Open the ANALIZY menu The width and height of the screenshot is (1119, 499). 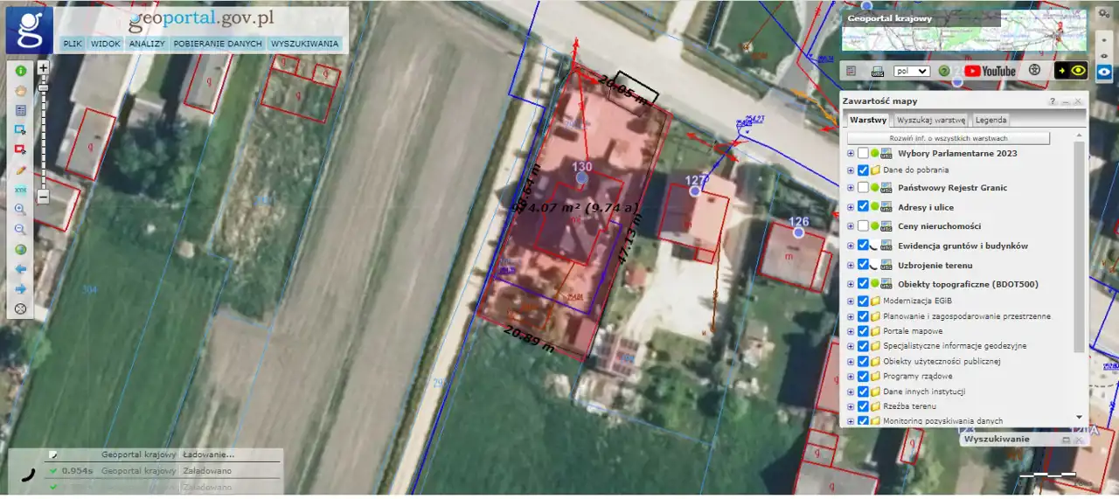(147, 44)
